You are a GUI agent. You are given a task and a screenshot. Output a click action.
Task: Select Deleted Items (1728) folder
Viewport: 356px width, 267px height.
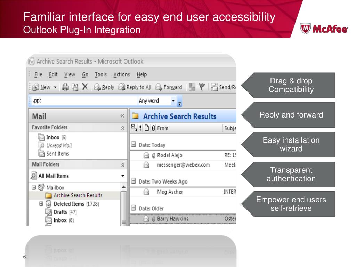72,204
